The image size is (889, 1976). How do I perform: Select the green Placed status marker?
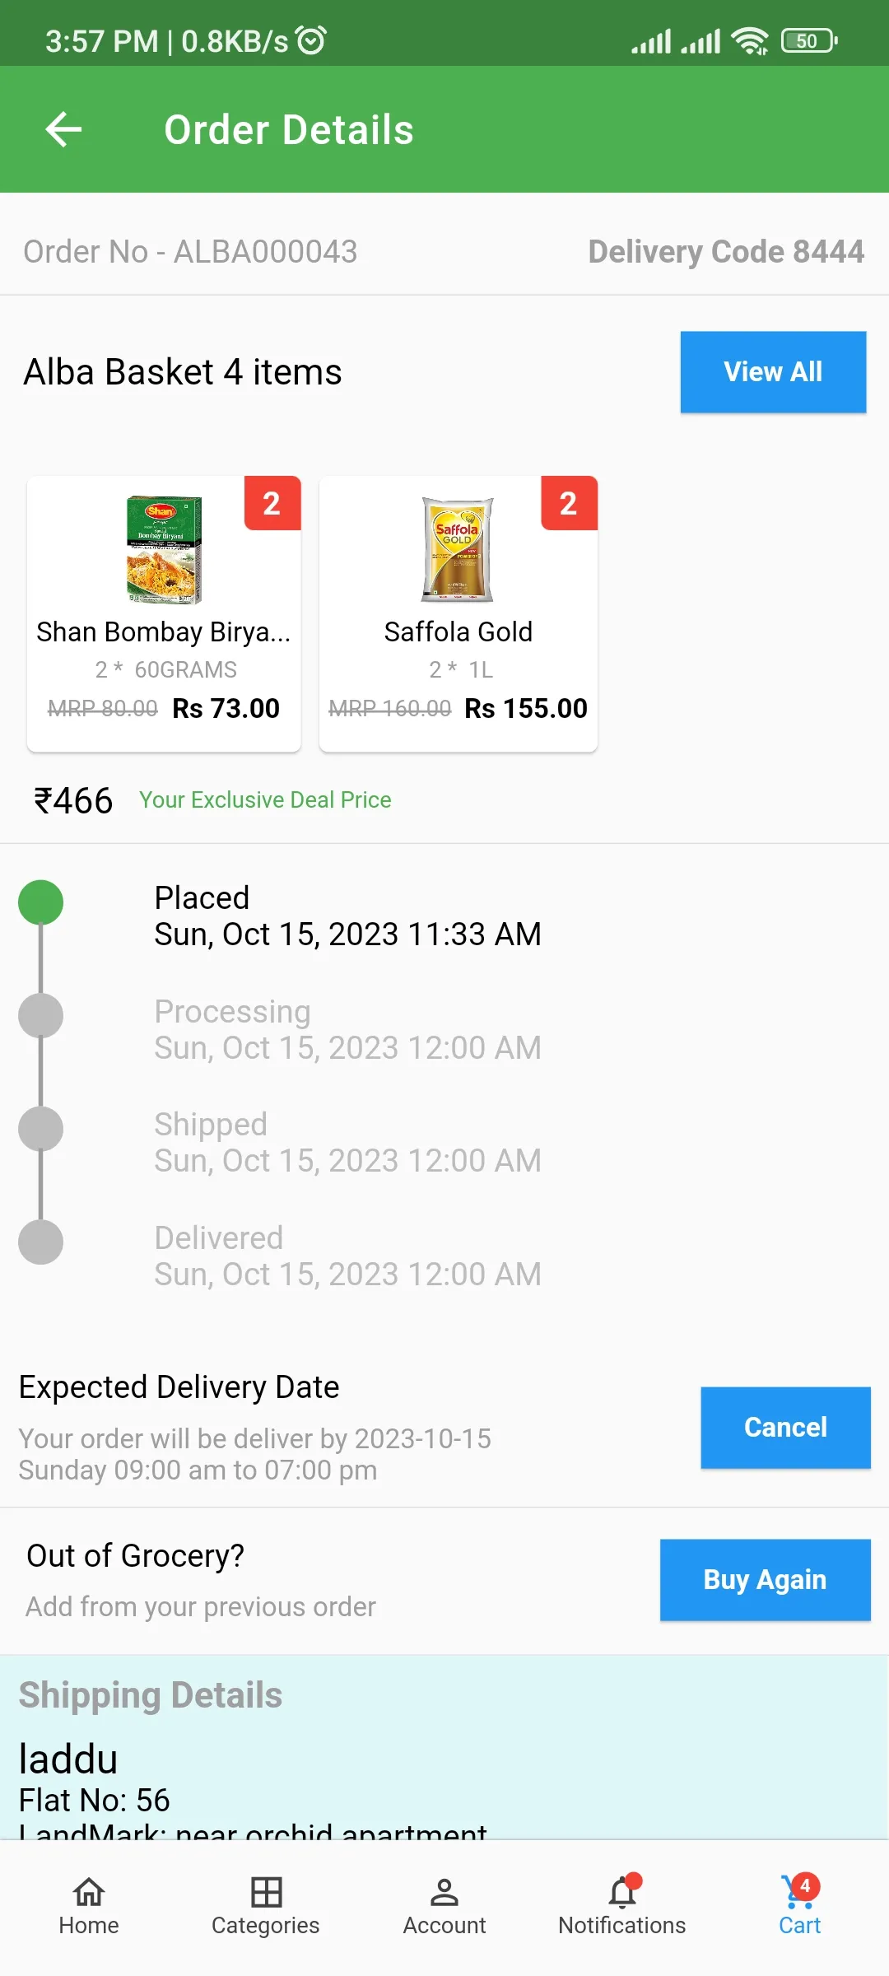(x=40, y=902)
